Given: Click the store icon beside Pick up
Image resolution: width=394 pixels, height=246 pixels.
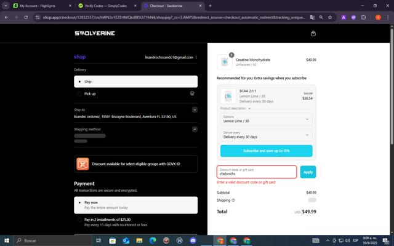Looking at the screenshot, I should 192,93.
